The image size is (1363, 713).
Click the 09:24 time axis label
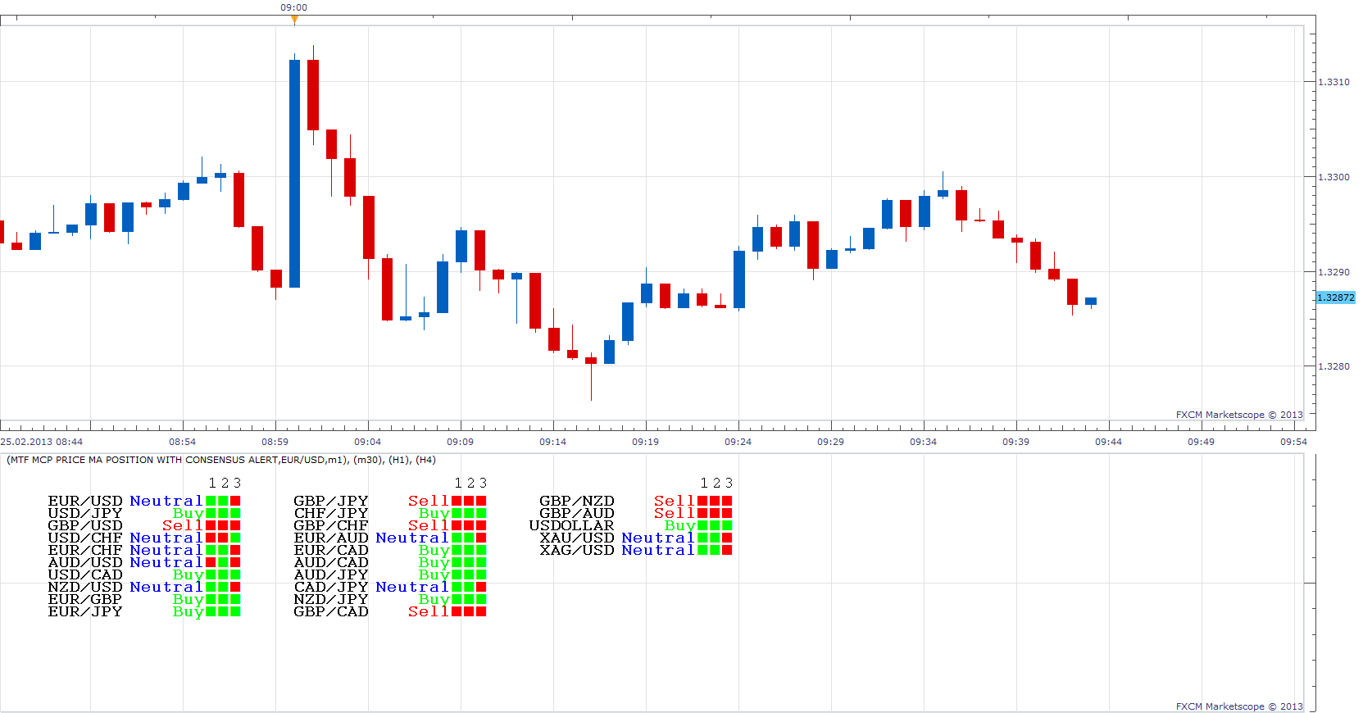coord(738,442)
